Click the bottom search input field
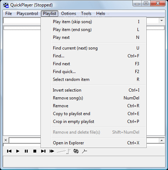 click(x=25, y=140)
